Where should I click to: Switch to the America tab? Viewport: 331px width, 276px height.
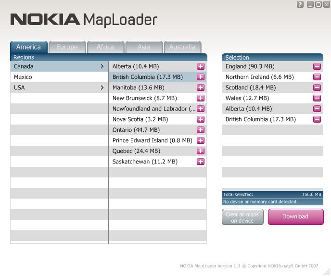[x=29, y=47]
